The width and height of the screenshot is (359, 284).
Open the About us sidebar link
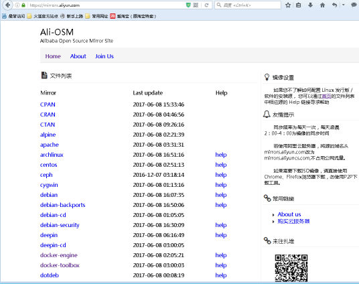coord(289,214)
